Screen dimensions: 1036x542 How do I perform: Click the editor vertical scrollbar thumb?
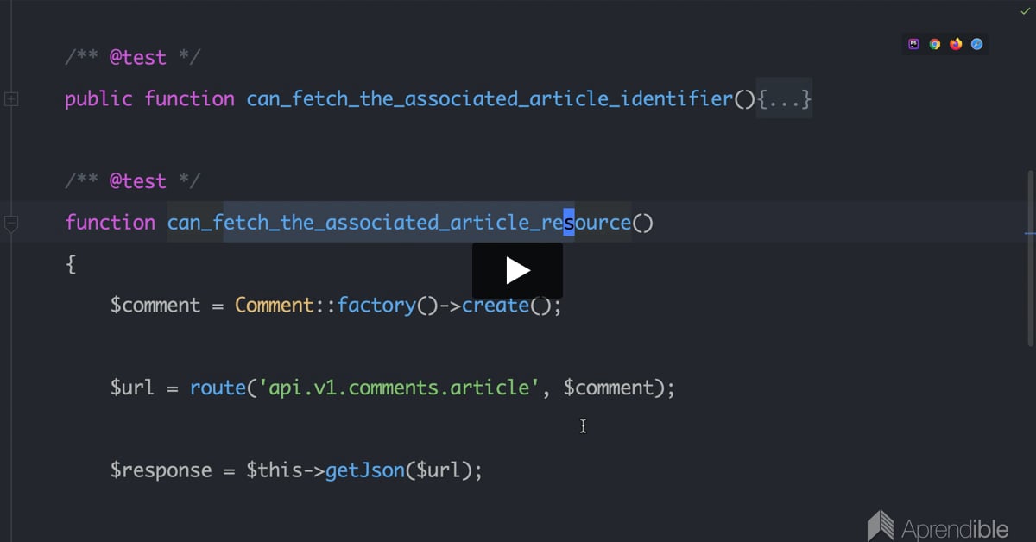point(1031,259)
